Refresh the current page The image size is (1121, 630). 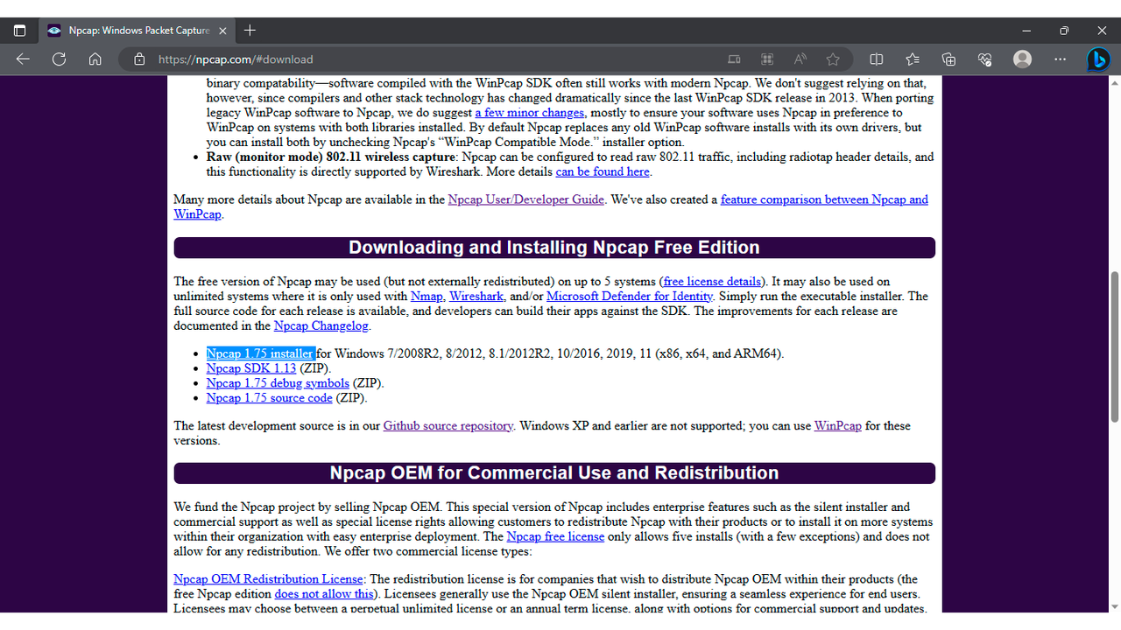click(x=59, y=59)
